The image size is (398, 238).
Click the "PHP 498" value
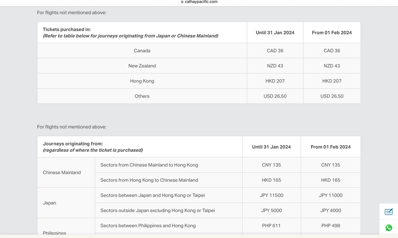(x=331, y=226)
